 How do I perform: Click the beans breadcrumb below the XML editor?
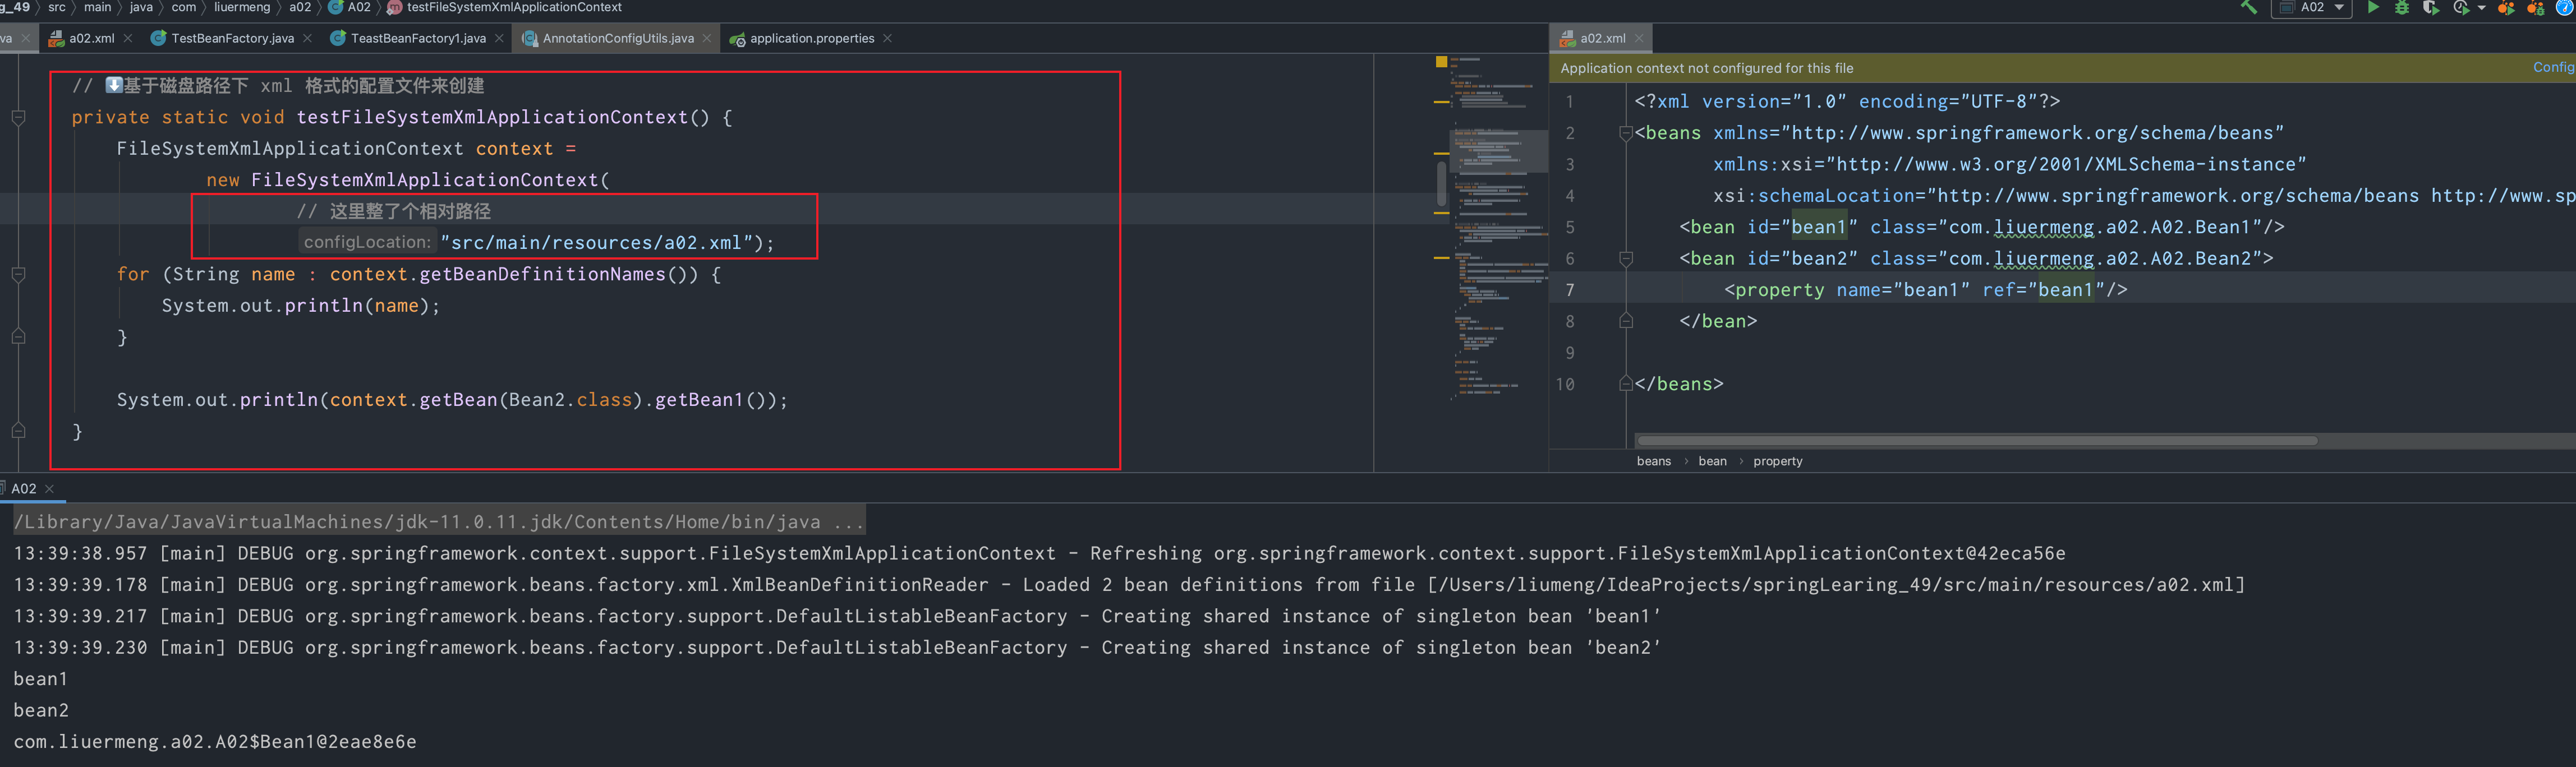point(1653,461)
